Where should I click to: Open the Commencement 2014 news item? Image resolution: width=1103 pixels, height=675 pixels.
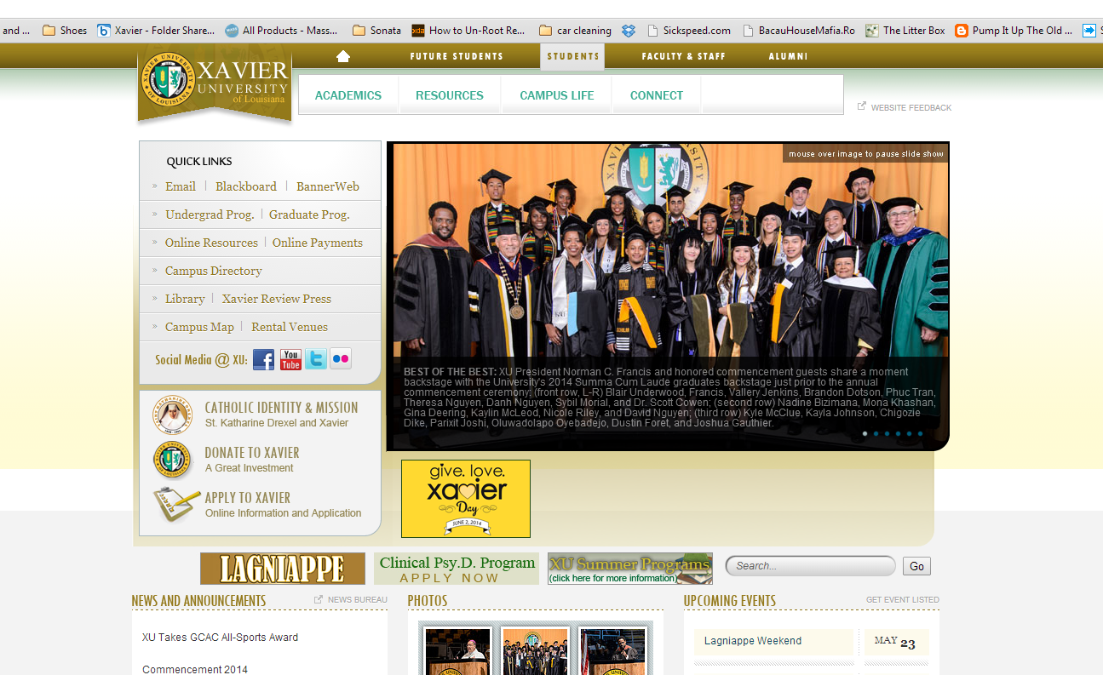pyautogui.click(x=195, y=669)
